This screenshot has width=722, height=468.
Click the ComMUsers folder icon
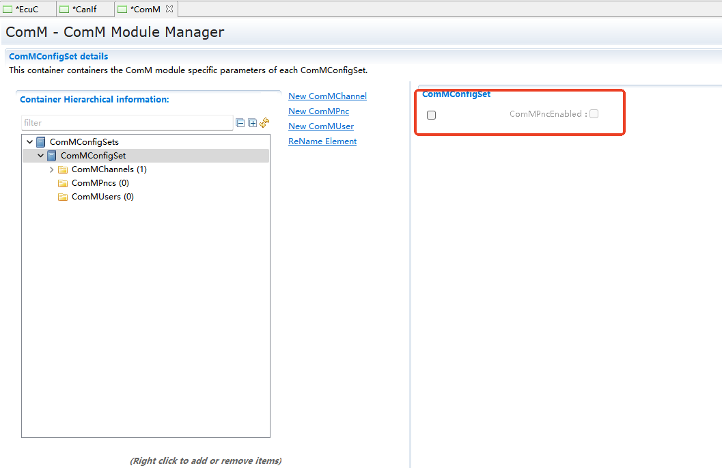point(63,197)
